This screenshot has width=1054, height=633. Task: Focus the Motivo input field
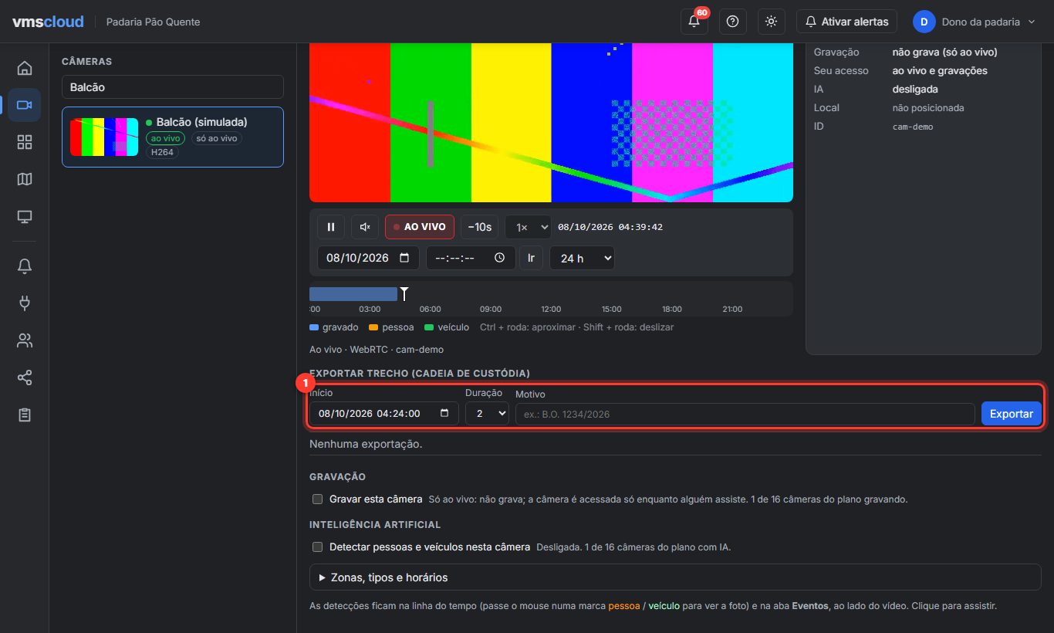745,414
